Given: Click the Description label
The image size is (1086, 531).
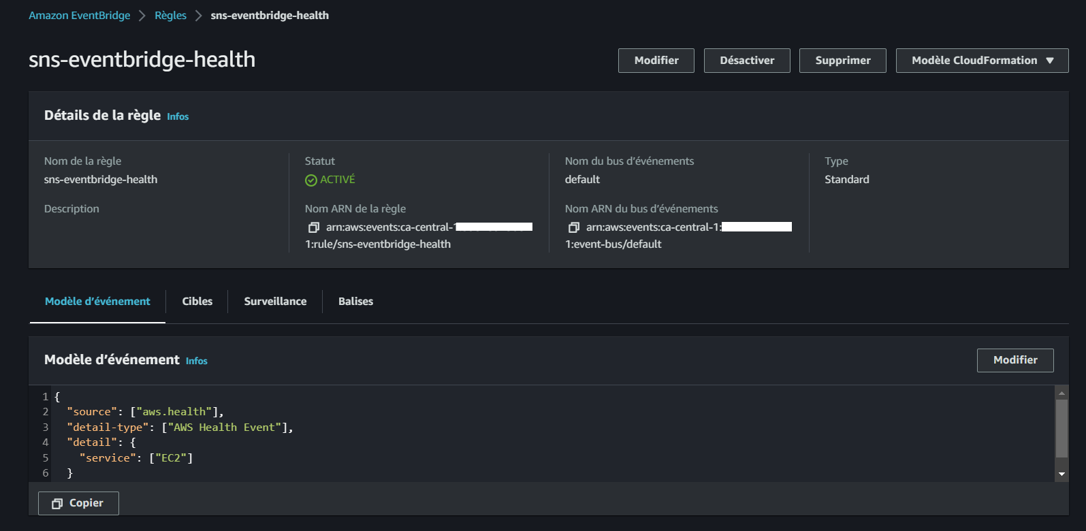Looking at the screenshot, I should click(x=71, y=209).
